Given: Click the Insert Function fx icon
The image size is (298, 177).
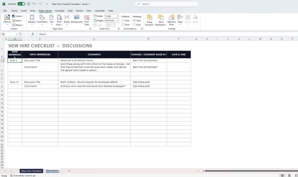Looking at the screenshot, I should coord(33,34).
